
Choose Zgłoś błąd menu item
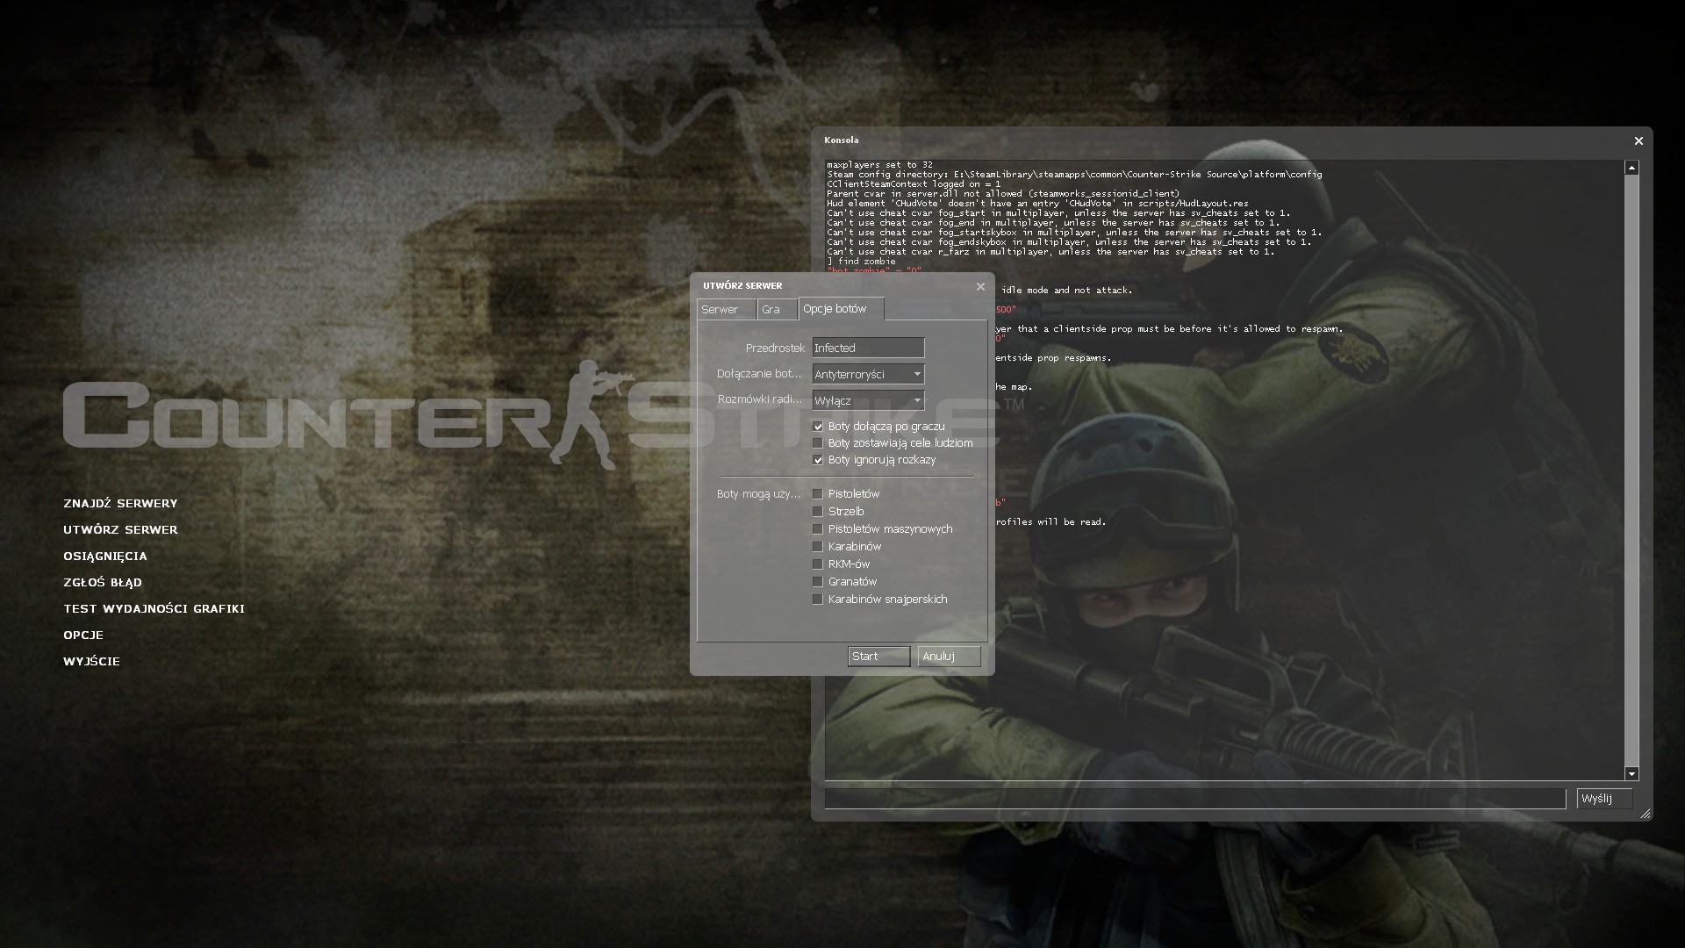click(x=103, y=583)
